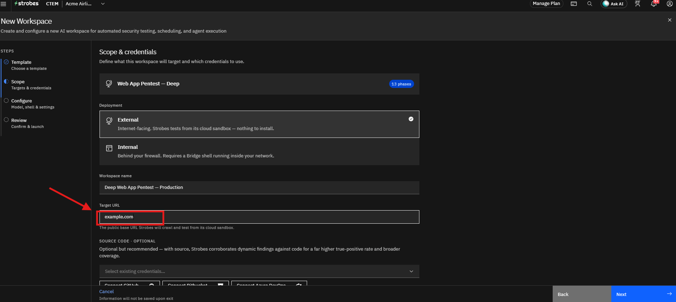
Task: Click the Strobes logo
Action: pyautogui.click(x=26, y=4)
